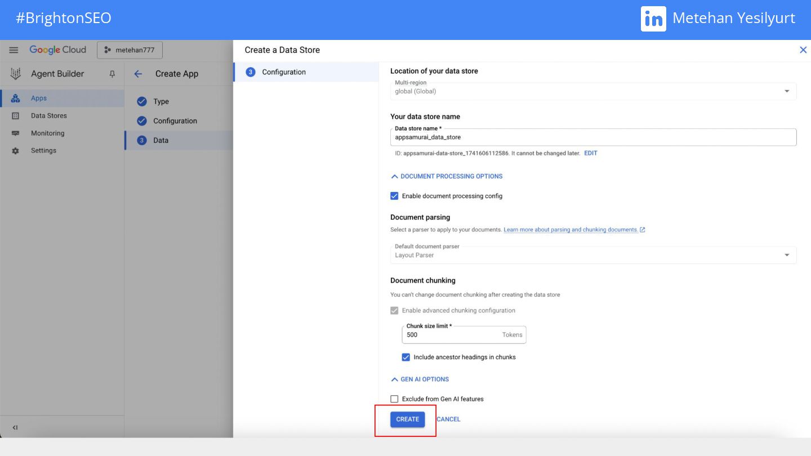The height and width of the screenshot is (456, 811).
Task: Go back using the Create App arrow
Action: point(138,74)
